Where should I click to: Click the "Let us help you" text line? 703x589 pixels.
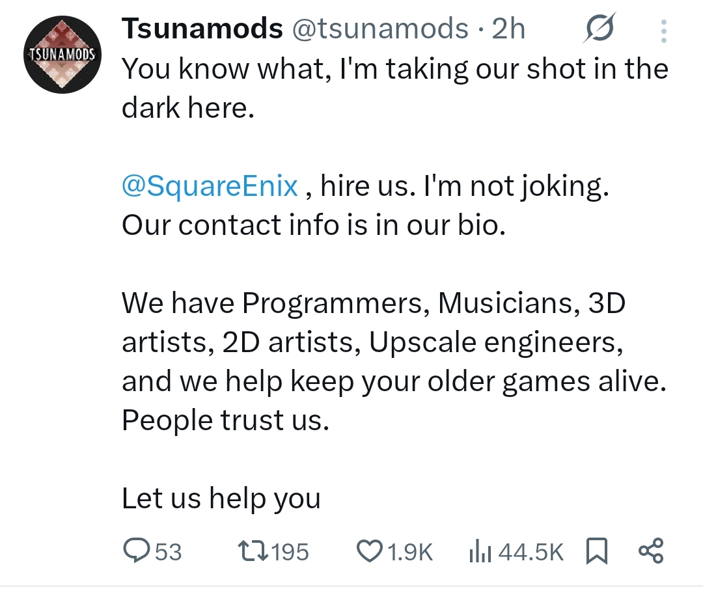pos(221,499)
